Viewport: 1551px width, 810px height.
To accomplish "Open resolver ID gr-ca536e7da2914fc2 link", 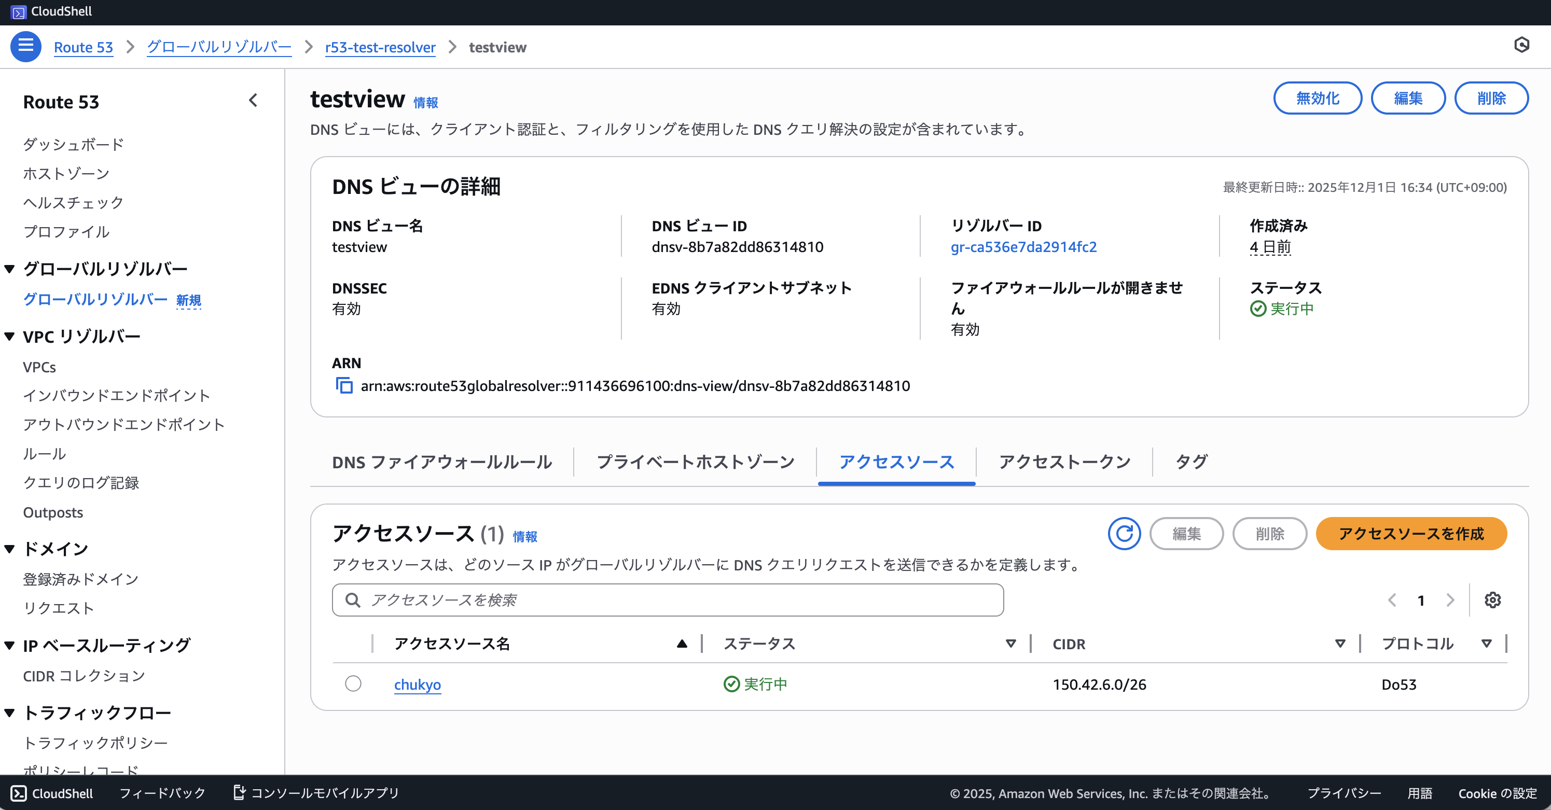I will pyautogui.click(x=1023, y=247).
